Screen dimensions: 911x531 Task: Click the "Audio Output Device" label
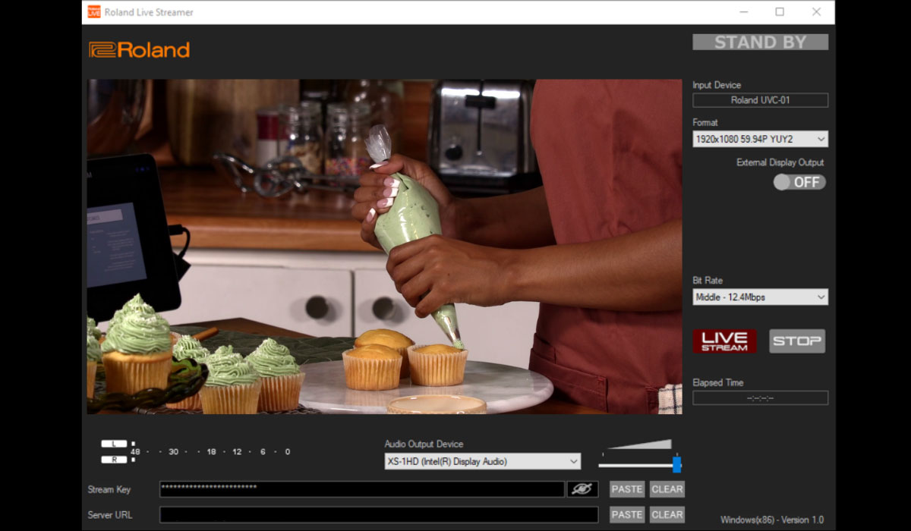[x=424, y=444]
